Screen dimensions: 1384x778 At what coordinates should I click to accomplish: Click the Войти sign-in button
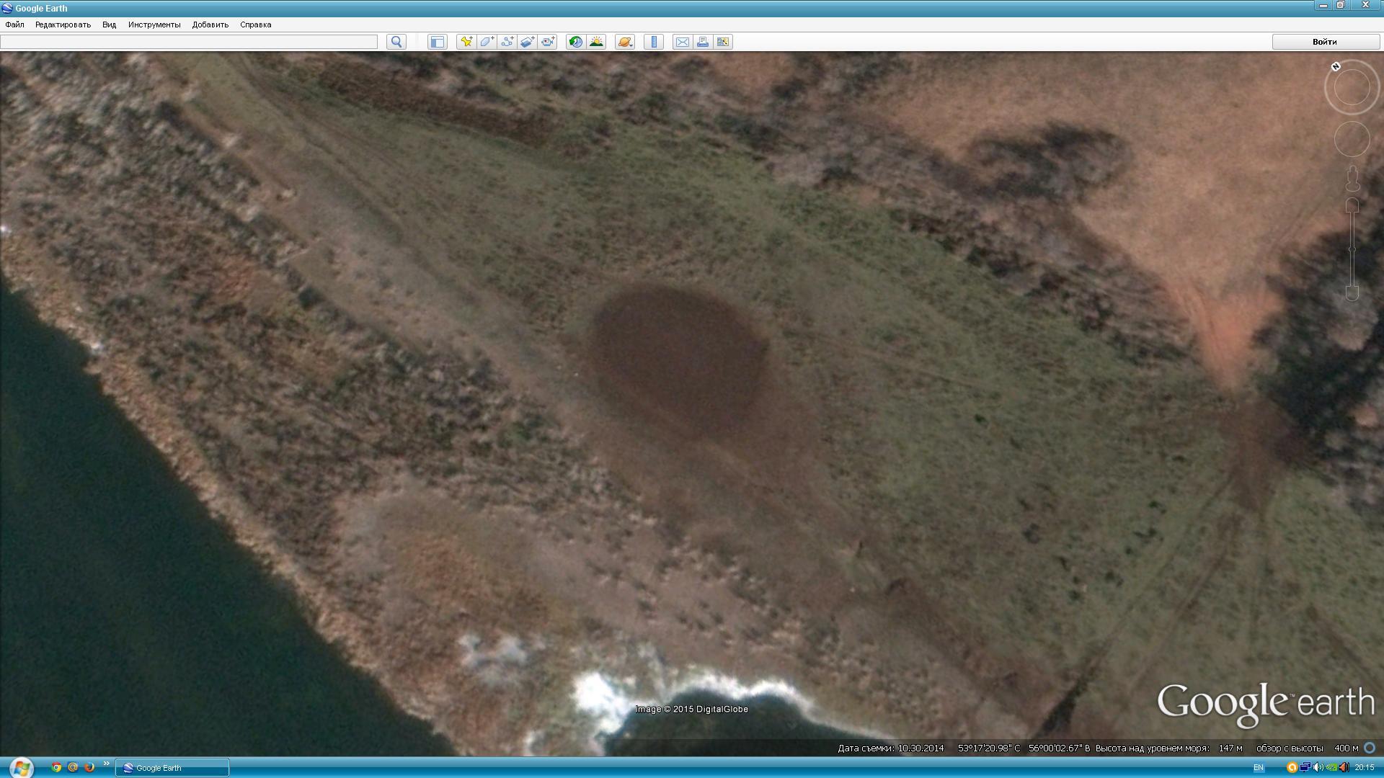pos(1325,42)
